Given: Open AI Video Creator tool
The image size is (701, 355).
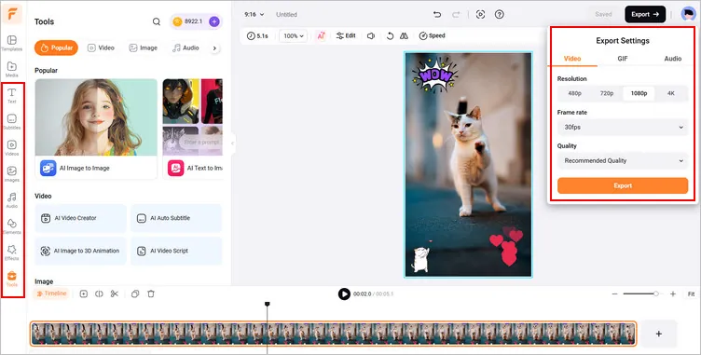Looking at the screenshot, I should click(x=81, y=218).
